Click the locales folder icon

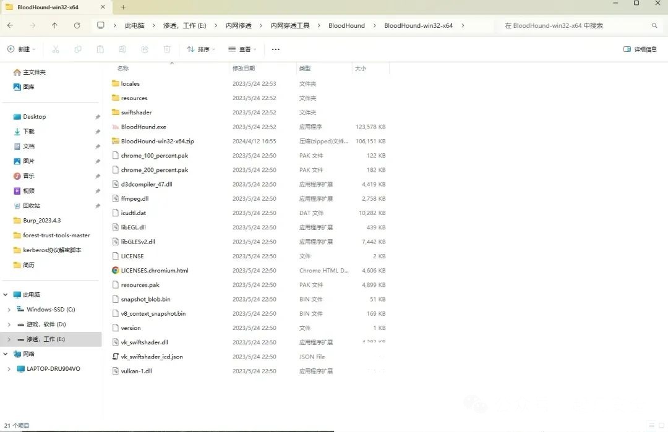(x=115, y=83)
